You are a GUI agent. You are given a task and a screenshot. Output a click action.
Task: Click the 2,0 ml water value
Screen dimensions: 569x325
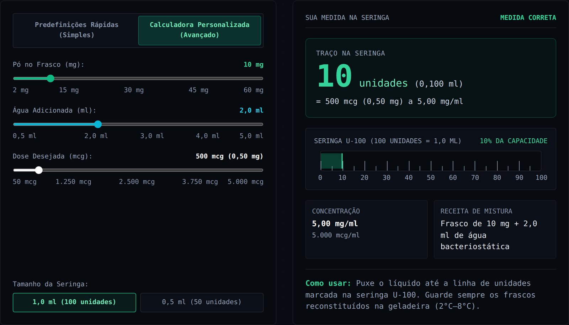pos(251,110)
